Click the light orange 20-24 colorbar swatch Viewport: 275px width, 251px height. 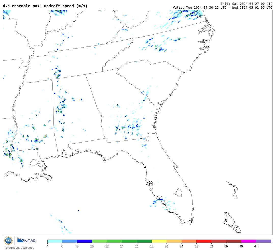pos(174,241)
